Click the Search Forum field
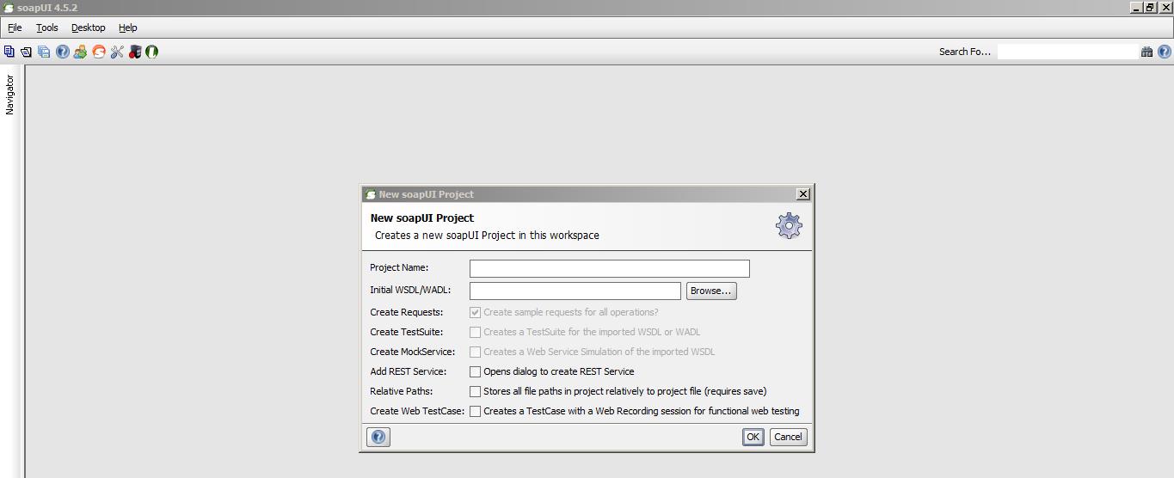This screenshot has height=478, width=1174. 1067,52
